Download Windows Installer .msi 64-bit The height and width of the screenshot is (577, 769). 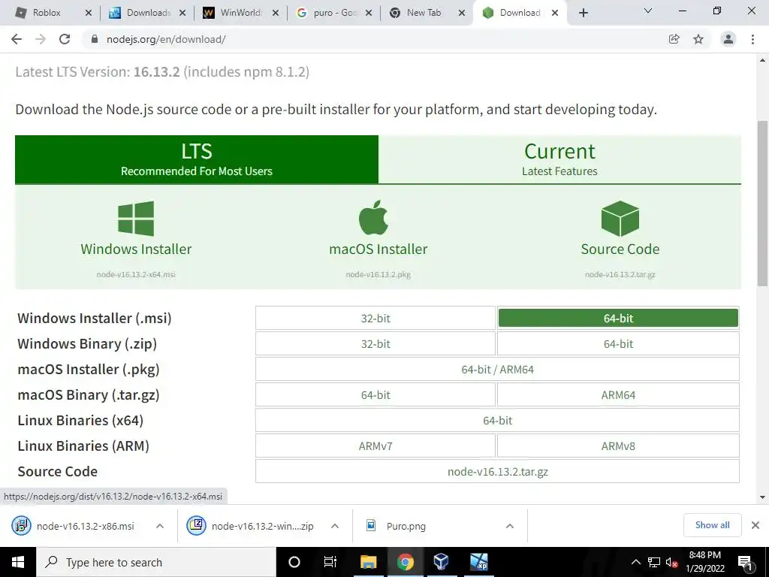click(x=618, y=318)
